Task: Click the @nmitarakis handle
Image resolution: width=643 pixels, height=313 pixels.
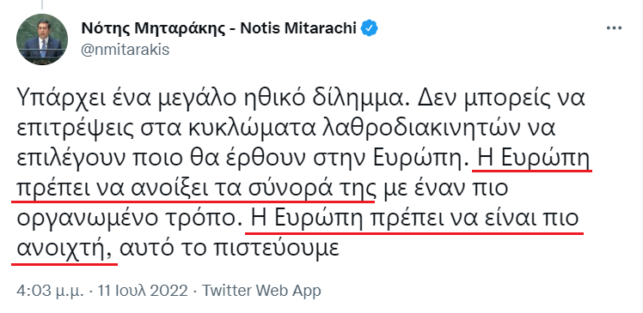Action: [125, 50]
